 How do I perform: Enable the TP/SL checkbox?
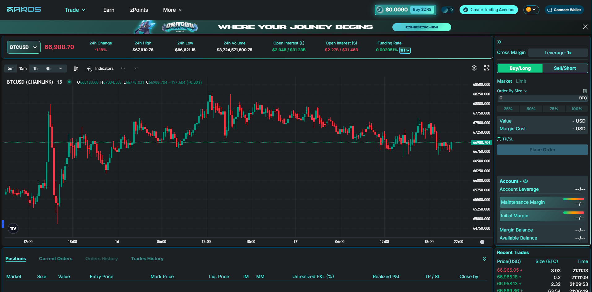pos(499,139)
